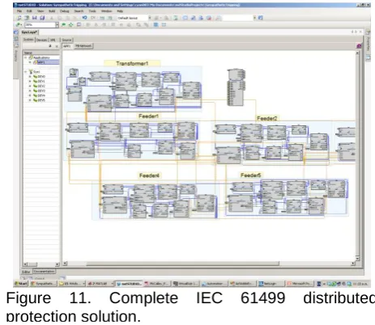This screenshot has height=325, width=375.
Task: Open the Edit menu
Action: 29,11
